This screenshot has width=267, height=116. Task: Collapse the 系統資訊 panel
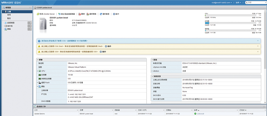click(152, 76)
